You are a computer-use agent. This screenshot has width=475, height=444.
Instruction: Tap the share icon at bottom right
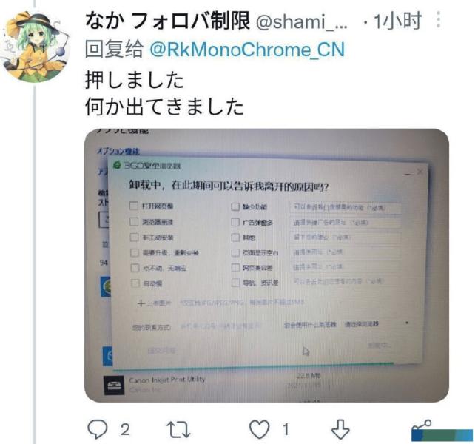point(422,425)
